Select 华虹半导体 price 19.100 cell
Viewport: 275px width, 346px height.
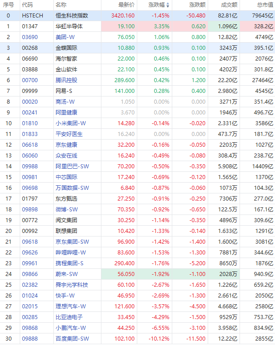click(x=126, y=26)
